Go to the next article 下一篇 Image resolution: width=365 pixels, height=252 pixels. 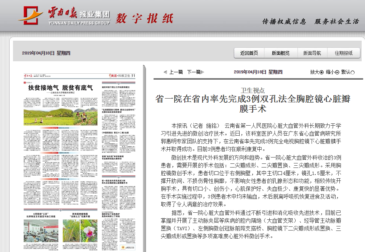pyautogui.click(x=194, y=72)
